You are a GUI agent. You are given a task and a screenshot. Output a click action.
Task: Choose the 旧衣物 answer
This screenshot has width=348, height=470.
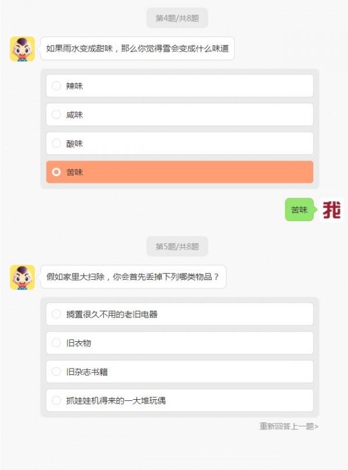[x=180, y=343]
